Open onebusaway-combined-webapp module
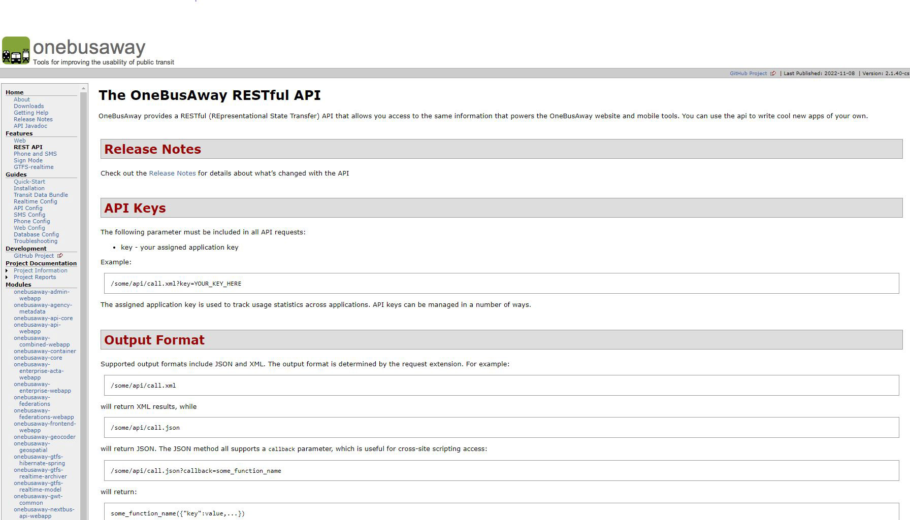Screen dimensions: 910x520 click(x=42, y=341)
